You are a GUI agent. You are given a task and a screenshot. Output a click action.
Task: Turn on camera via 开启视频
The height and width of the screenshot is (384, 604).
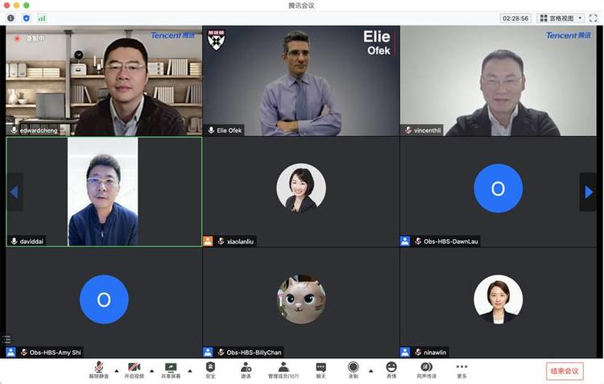click(134, 370)
